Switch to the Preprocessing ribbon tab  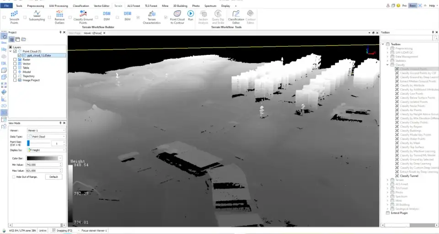point(36,6)
